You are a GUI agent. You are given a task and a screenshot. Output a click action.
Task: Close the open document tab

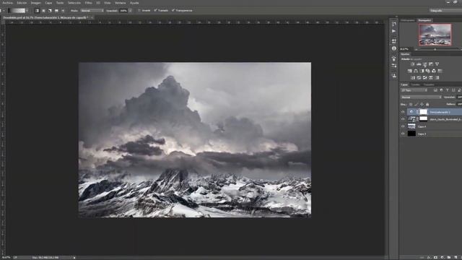tap(92, 17)
